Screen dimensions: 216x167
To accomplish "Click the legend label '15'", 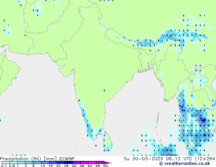I will (x=50, y=166).
